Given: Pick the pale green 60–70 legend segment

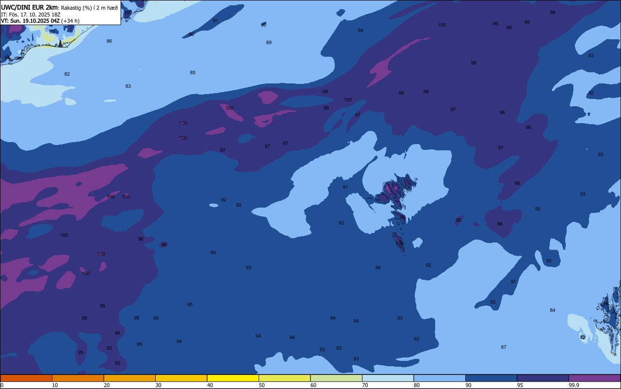Looking at the screenshot, I should [x=336, y=378].
